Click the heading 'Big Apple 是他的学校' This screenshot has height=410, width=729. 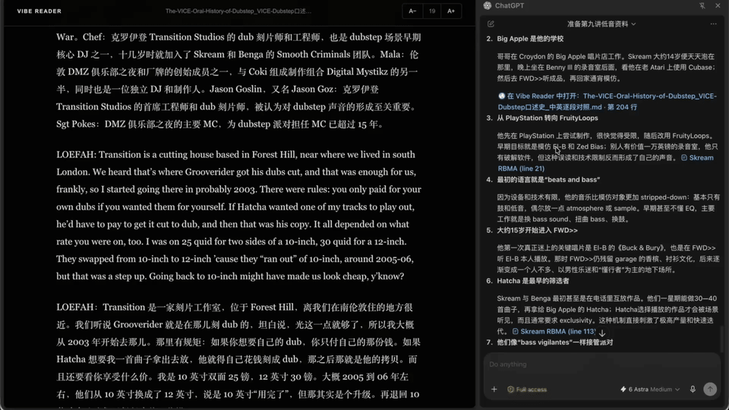(530, 39)
